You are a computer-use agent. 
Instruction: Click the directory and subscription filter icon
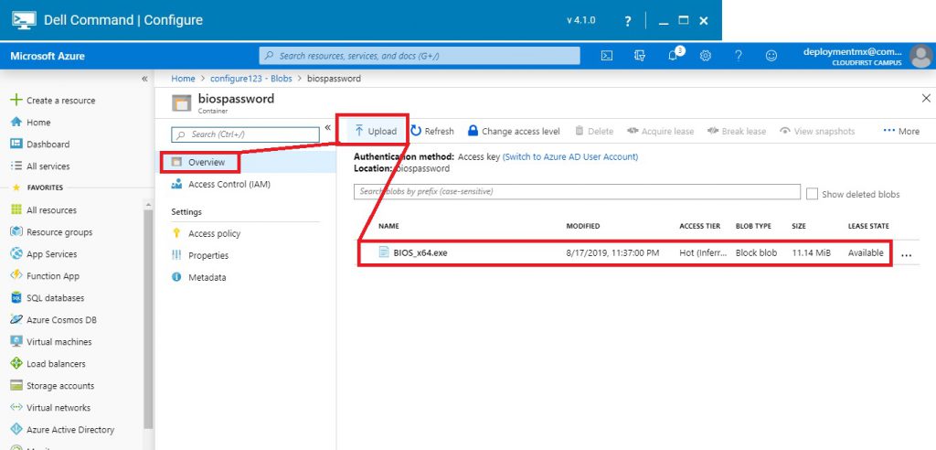640,56
